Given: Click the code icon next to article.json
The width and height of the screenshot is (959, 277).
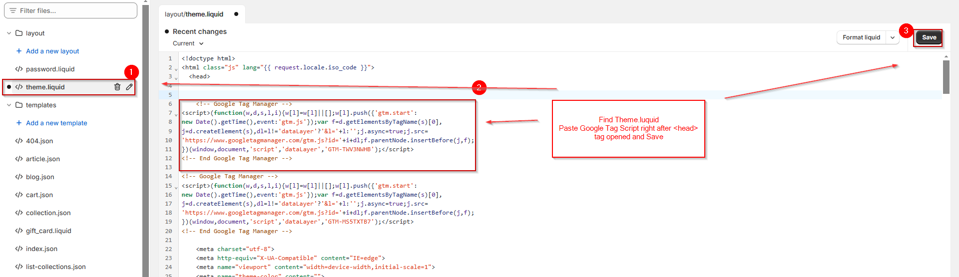Looking at the screenshot, I should click(19, 159).
